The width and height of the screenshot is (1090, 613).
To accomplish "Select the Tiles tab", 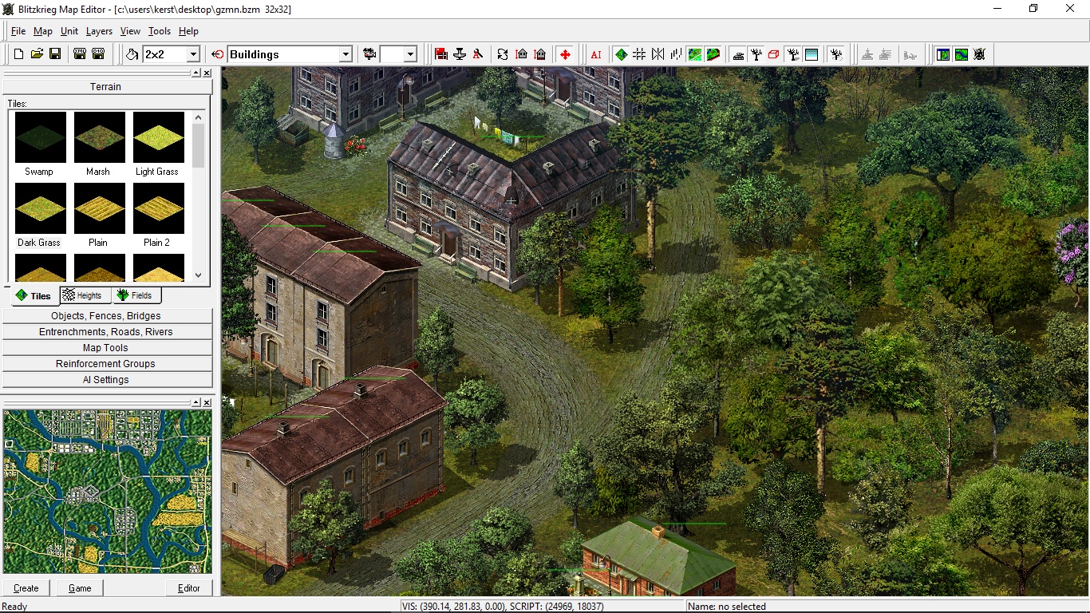I will coord(34,295).
